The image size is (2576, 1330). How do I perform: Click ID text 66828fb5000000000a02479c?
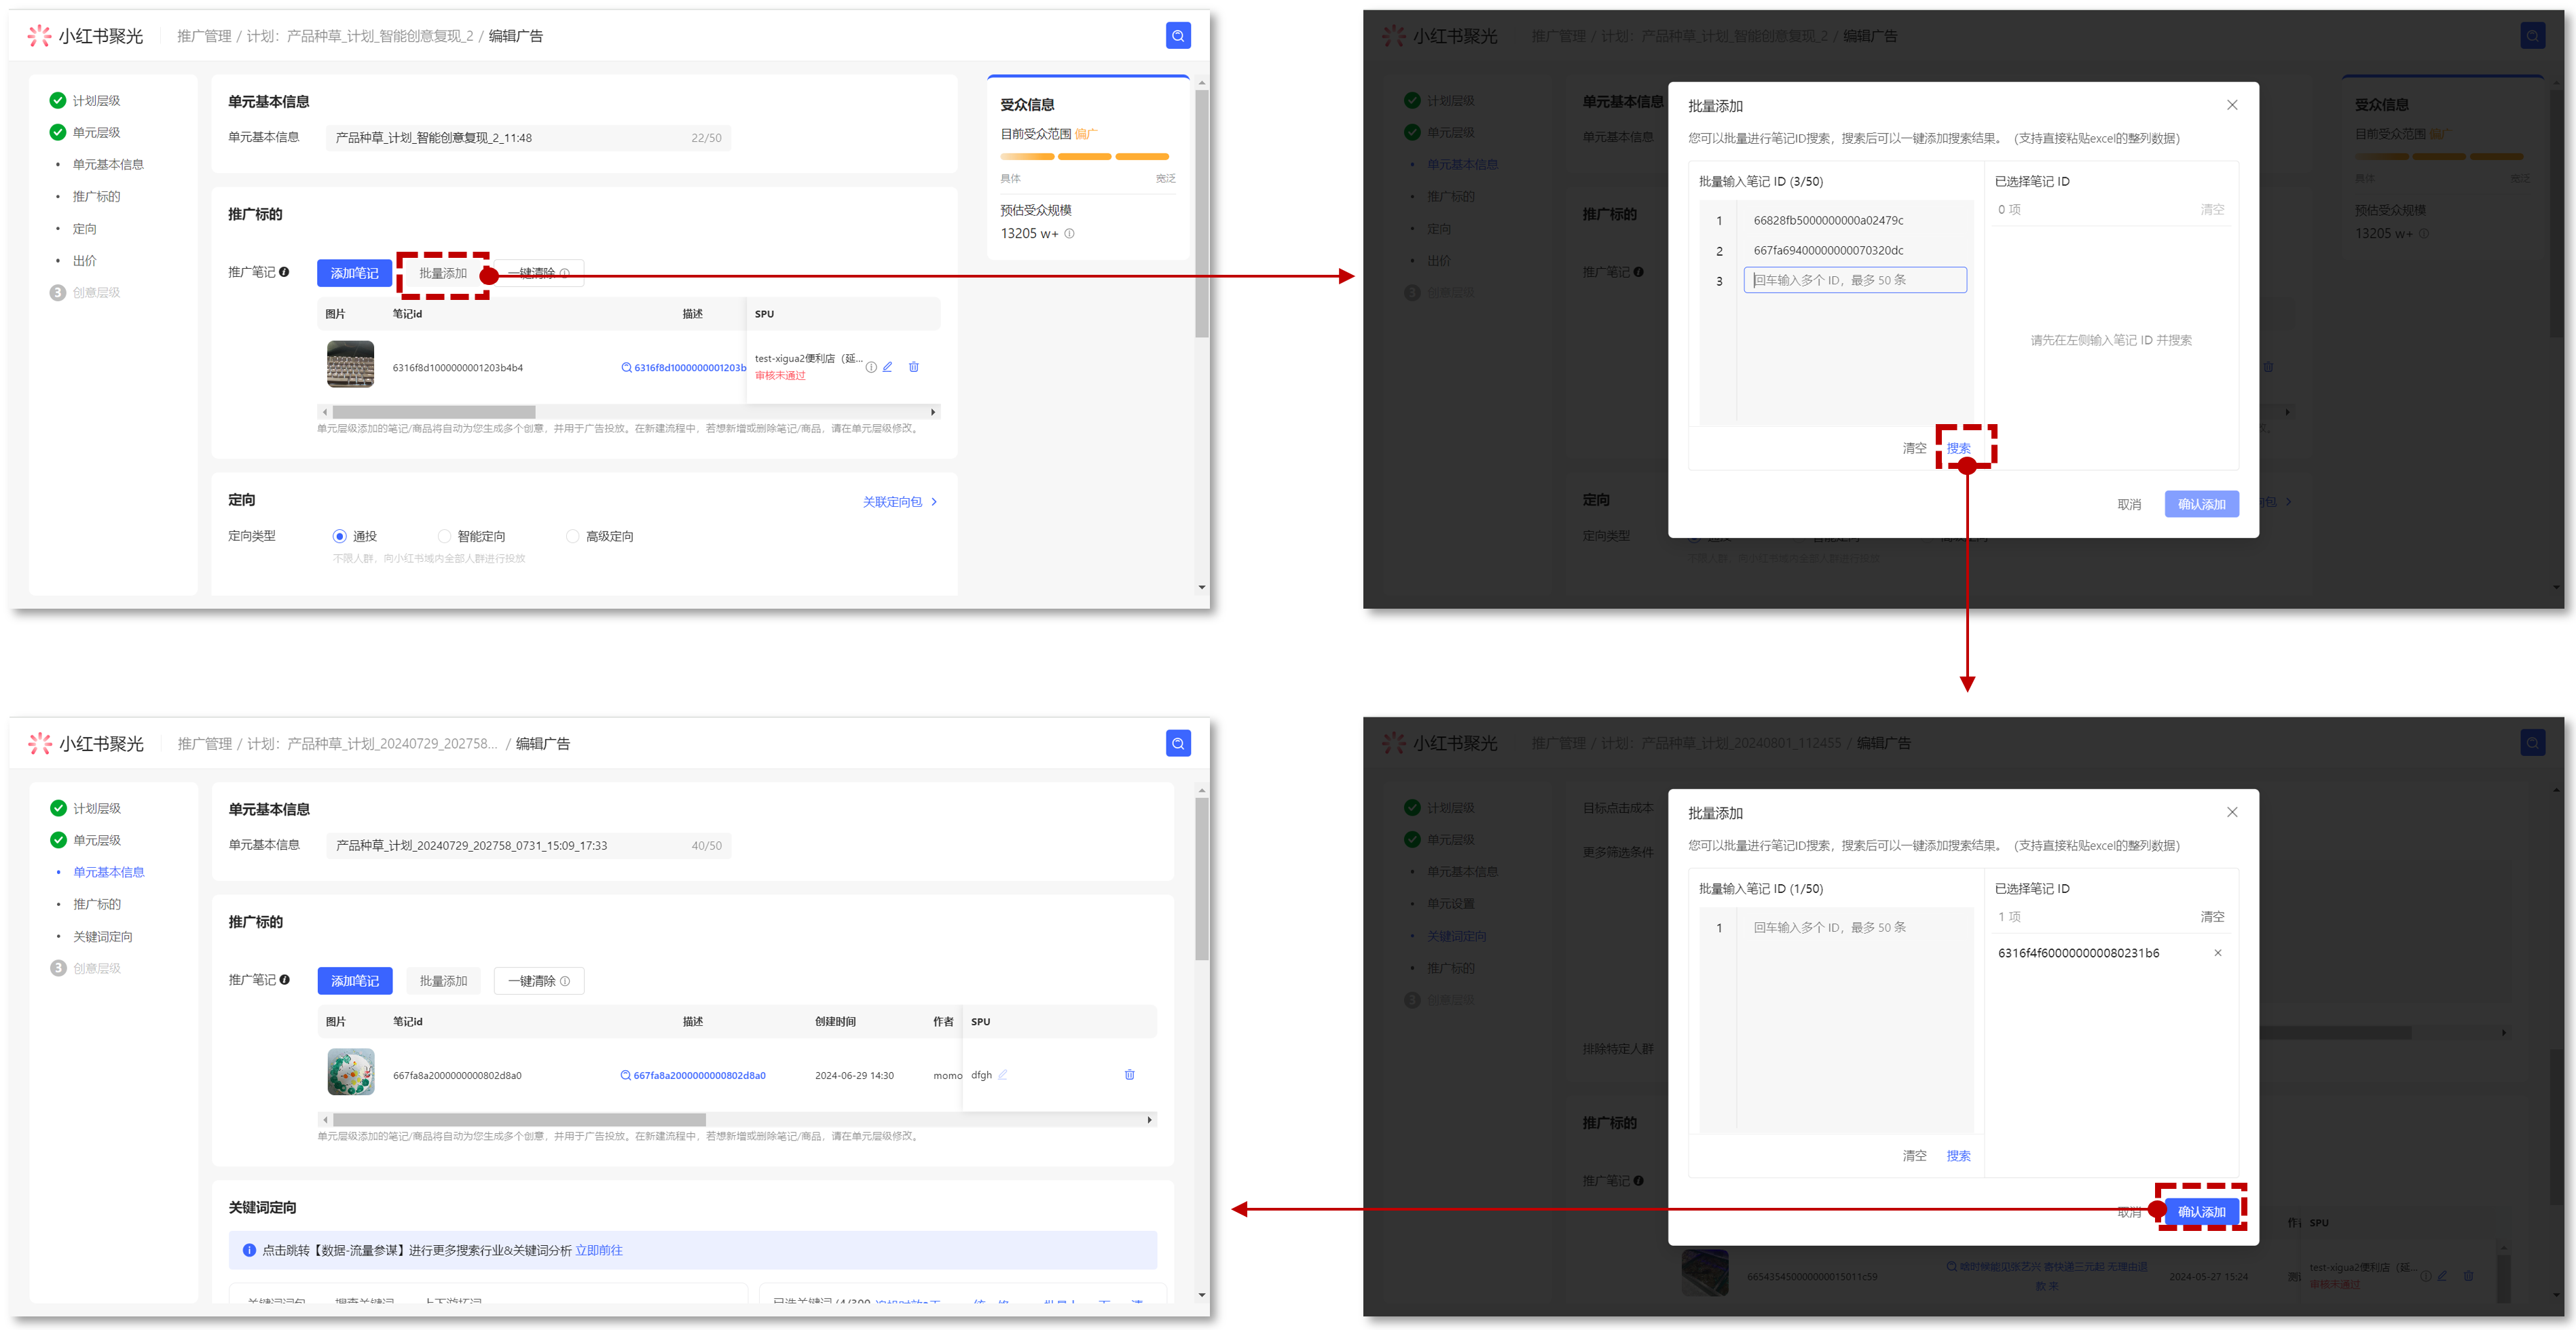click(1828, 221)
